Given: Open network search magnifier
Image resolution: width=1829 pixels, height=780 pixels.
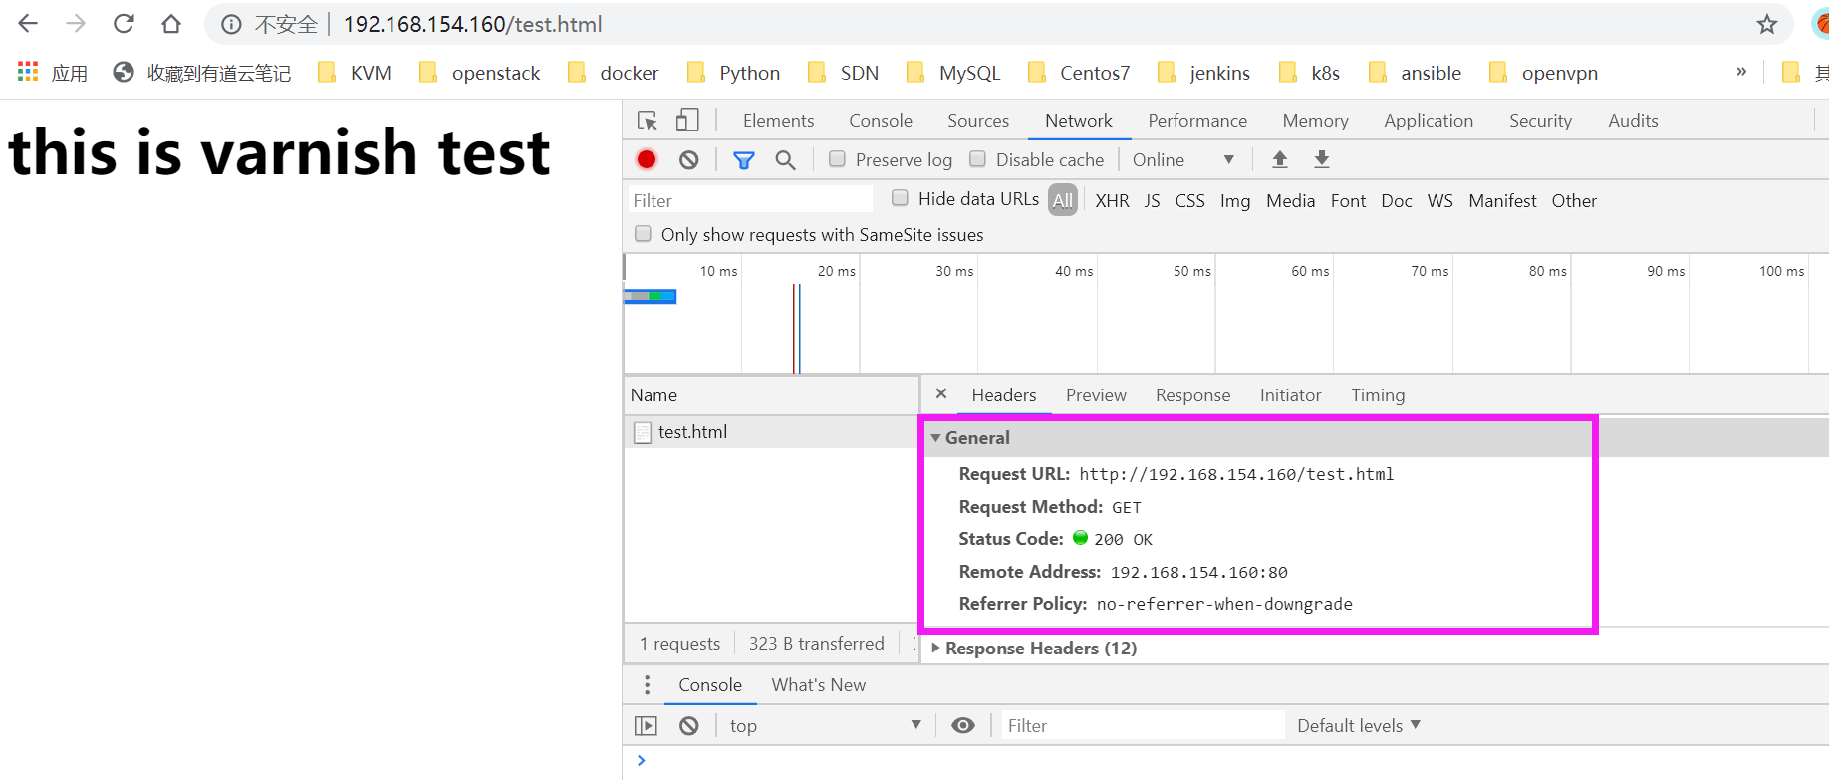Looking at the screenshot, I should click(786, 159).
